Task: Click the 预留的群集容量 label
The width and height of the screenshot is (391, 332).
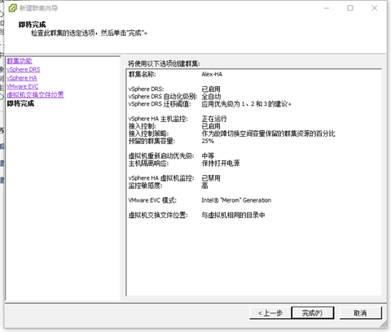Action: [152, 141]
